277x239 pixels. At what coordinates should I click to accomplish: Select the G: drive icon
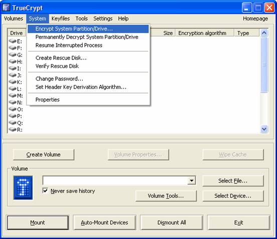click(x=13, y=54)
